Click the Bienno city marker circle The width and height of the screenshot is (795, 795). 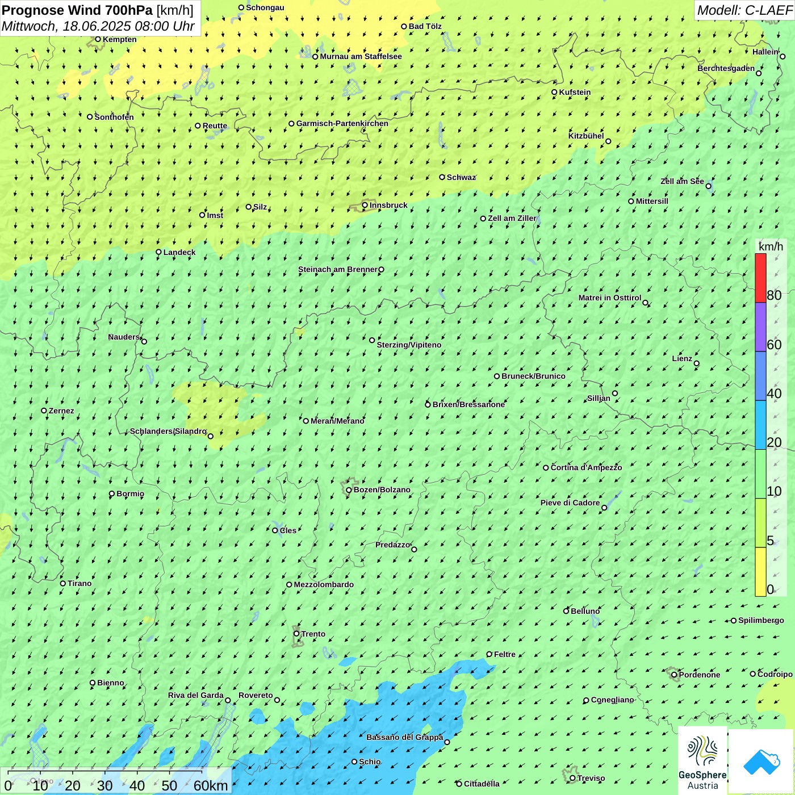coord(93,683)
